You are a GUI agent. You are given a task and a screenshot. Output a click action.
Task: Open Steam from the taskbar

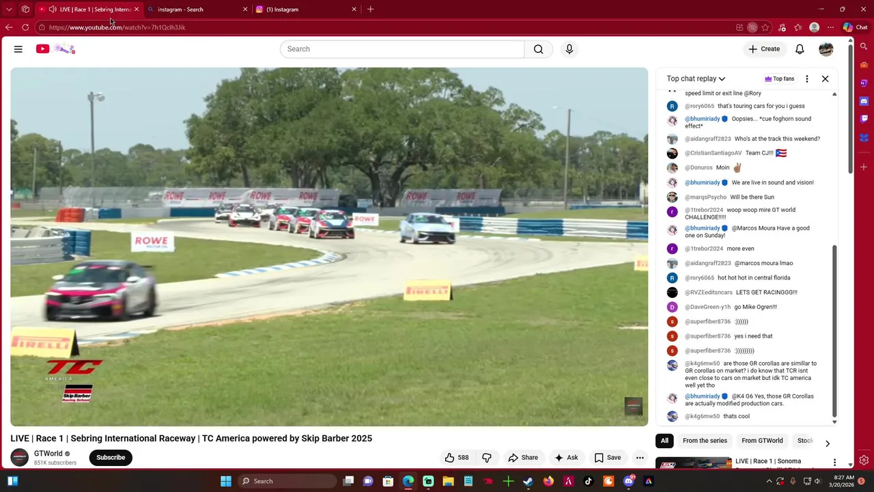(x=528, y=481)
